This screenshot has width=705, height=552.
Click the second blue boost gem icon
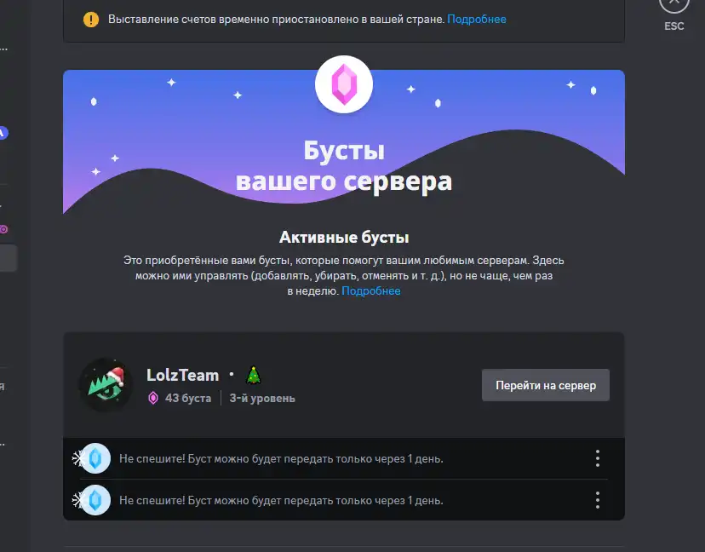pyautogui.click(x=95, y=500)
